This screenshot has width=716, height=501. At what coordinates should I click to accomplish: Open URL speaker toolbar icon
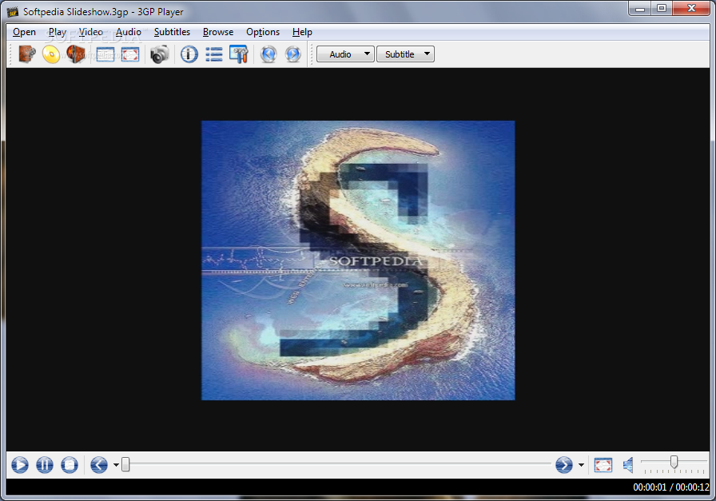75,54
